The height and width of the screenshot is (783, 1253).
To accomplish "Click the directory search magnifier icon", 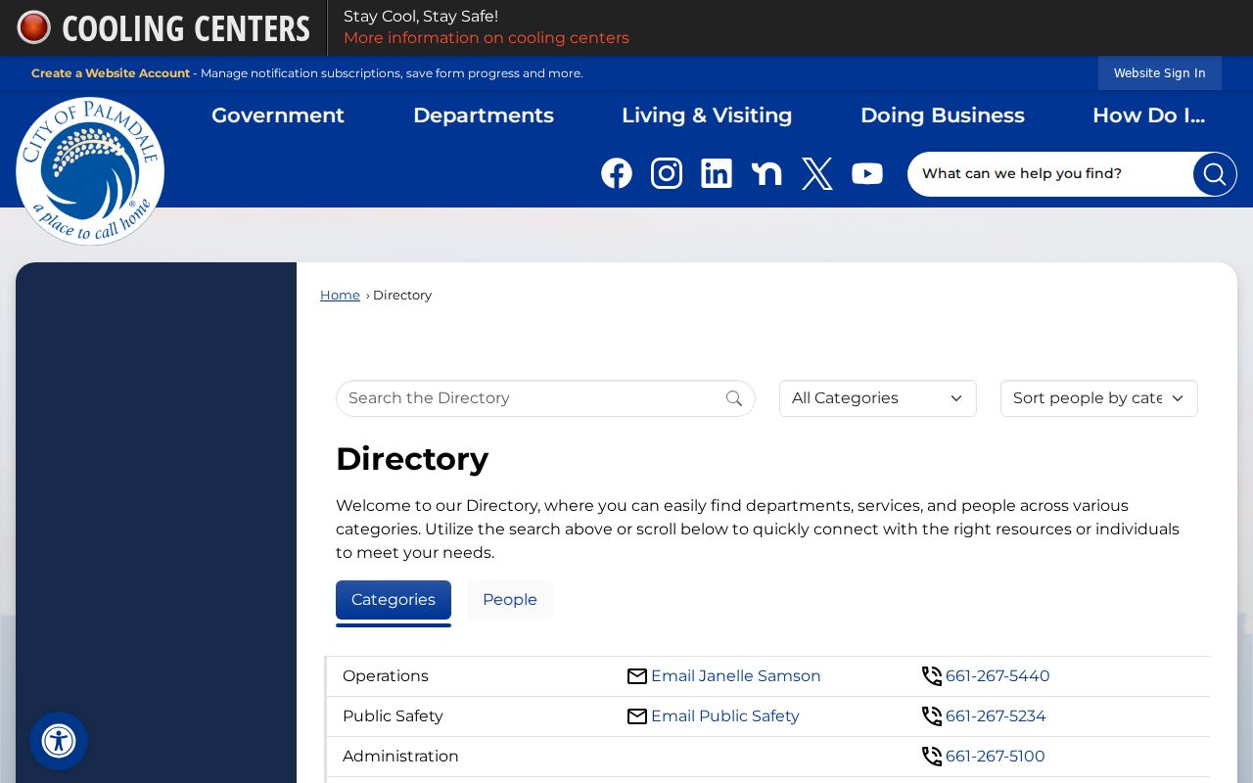I will [734, 398].
